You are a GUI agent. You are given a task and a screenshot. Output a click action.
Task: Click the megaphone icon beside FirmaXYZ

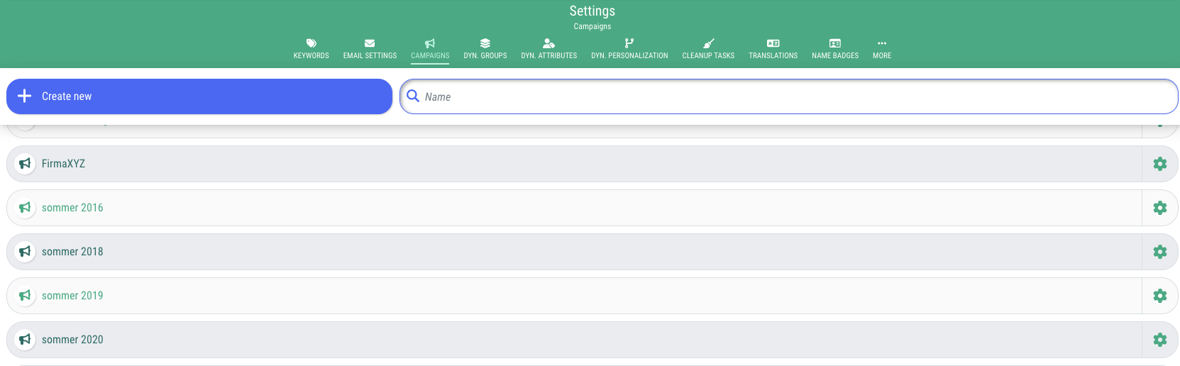tap(25, 164)
